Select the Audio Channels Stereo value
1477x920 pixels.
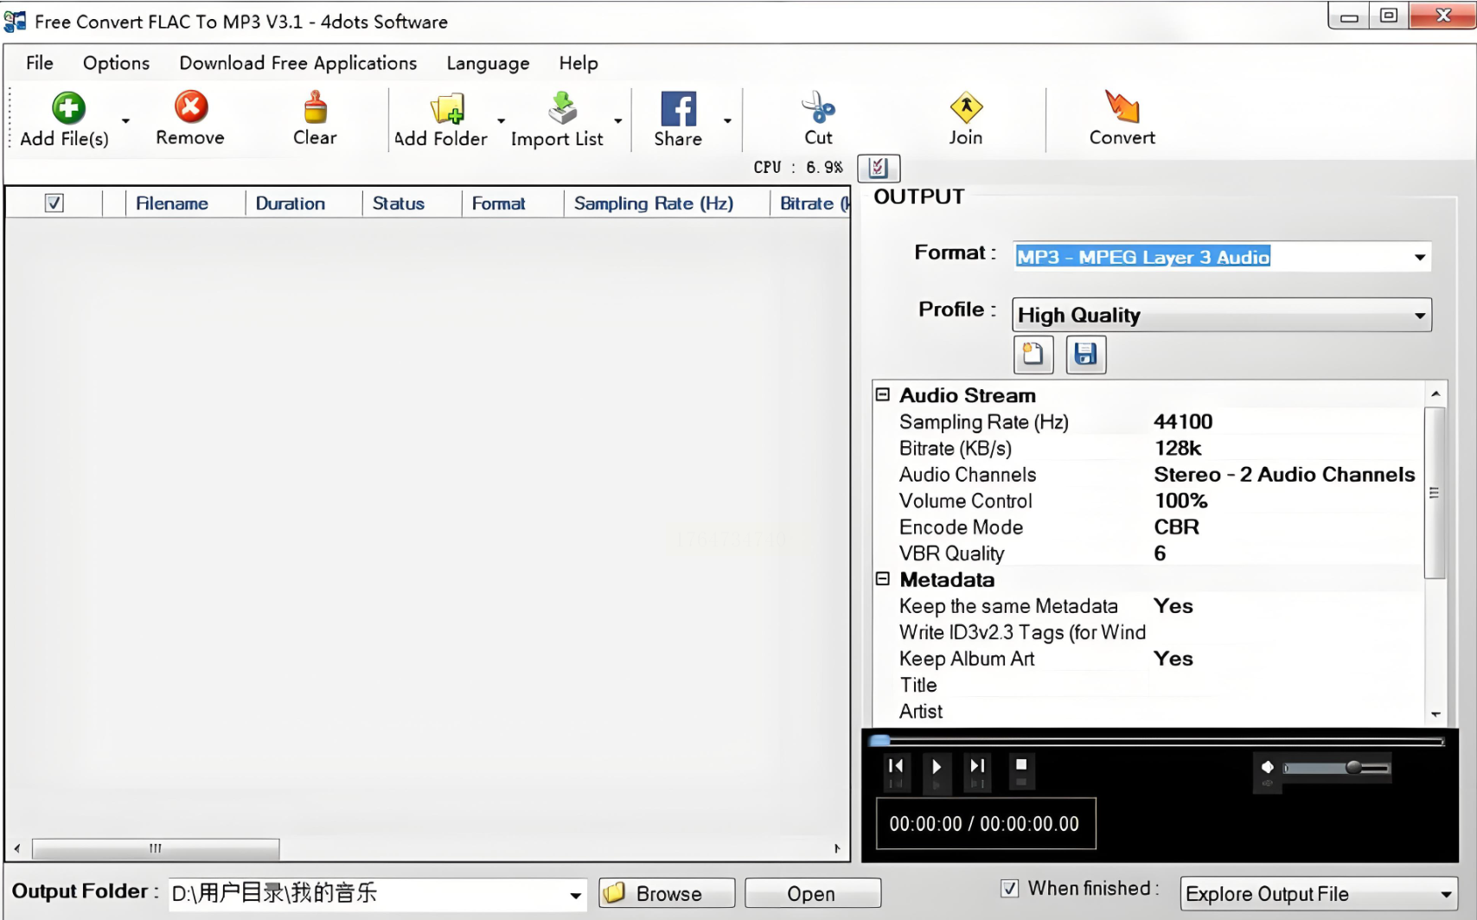click(1284, 474)
